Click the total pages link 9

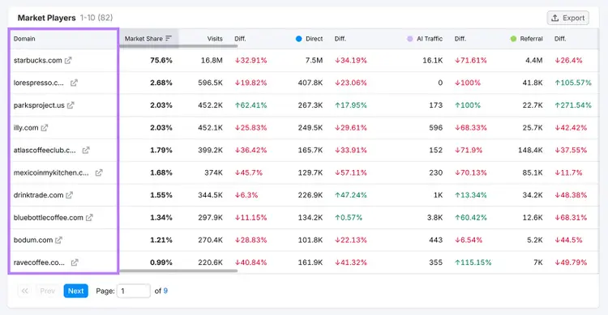pos(165,291)
